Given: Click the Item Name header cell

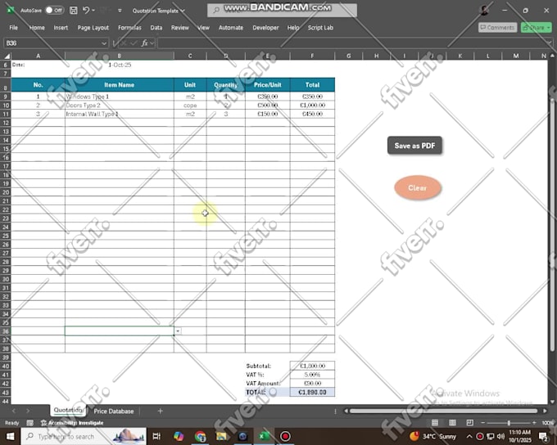Looking at the screenshot, I should (x=120, y=85).
